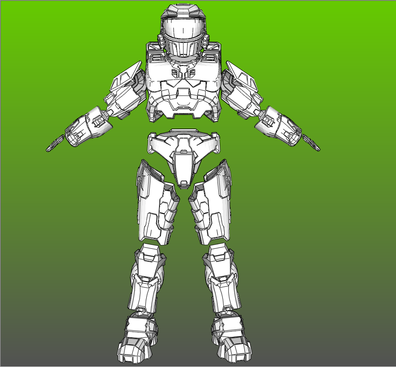Select the forearm gauntlet on the viewer's left
The image size is (396, 367).
coord(89,127)
